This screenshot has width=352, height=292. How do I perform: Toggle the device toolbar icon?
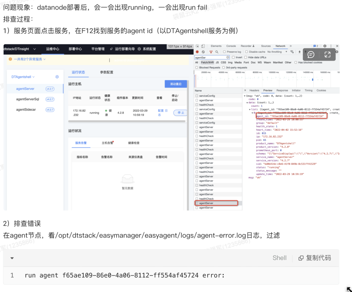203,46
